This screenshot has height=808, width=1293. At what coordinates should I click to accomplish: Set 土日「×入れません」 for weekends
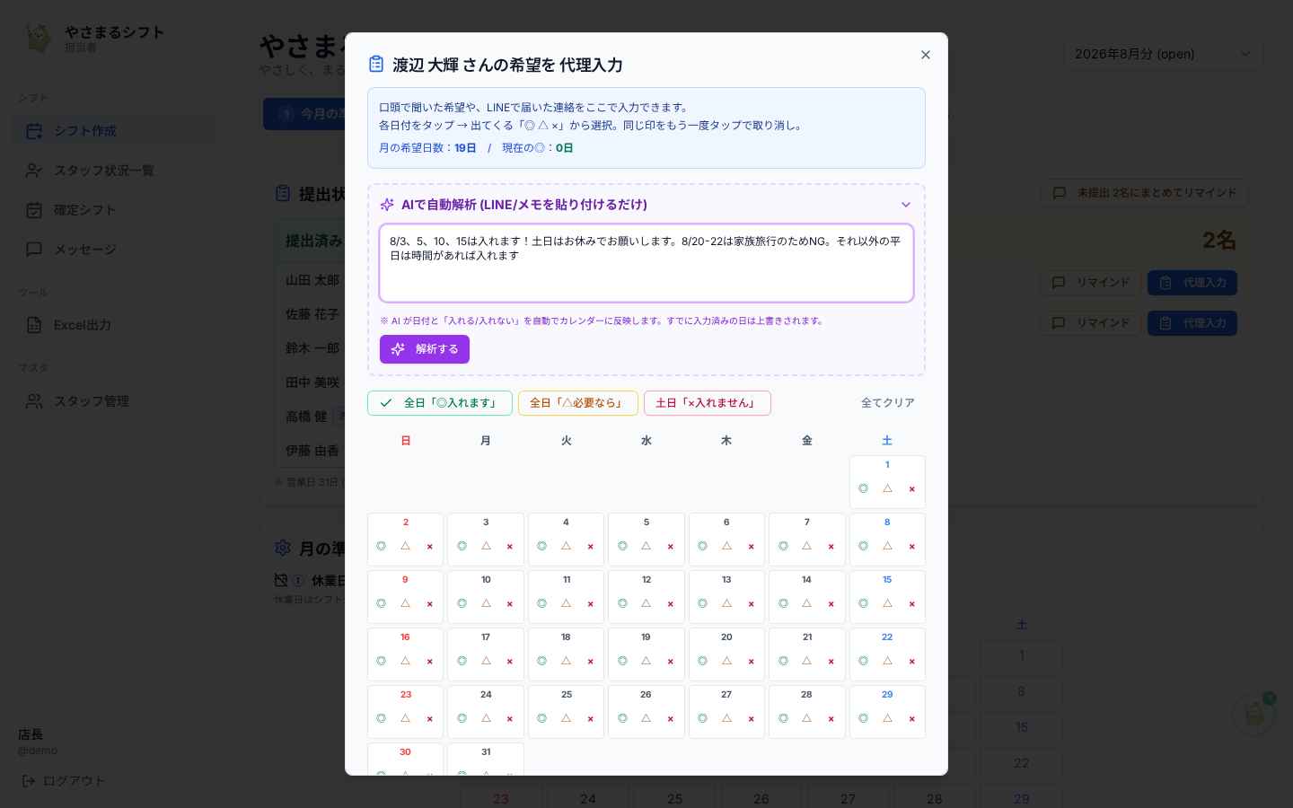pos(708,403)
